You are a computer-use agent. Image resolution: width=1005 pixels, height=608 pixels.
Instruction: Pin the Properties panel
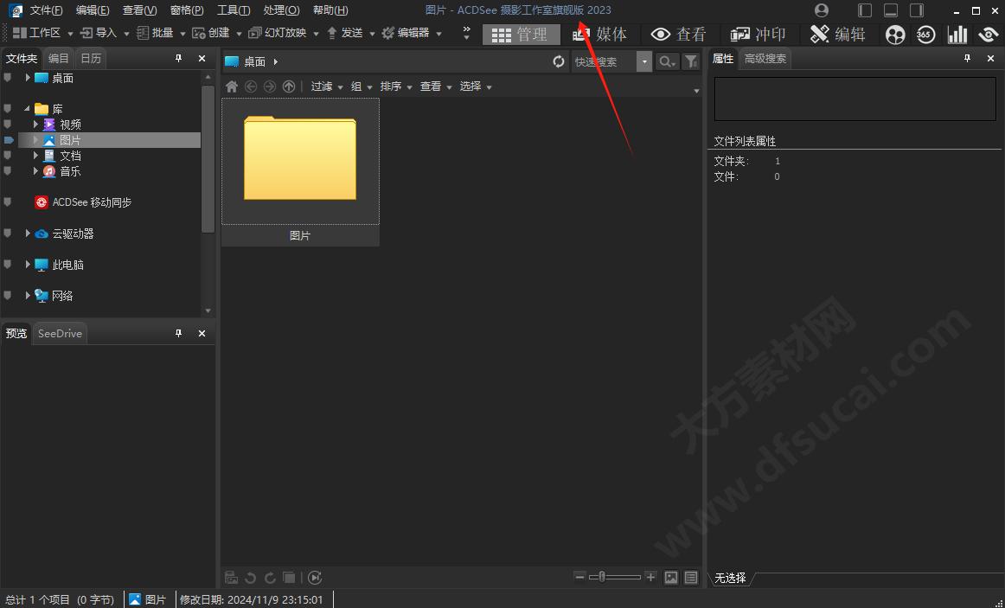[x=967, y=58]
